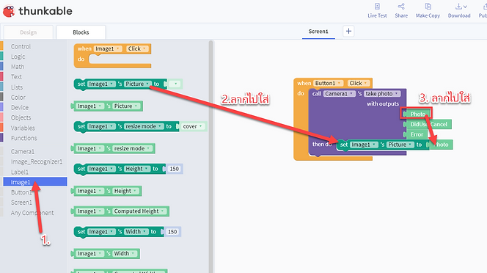Select Image1 in the component list
The image size is (487, 273).
click(35, 181)
